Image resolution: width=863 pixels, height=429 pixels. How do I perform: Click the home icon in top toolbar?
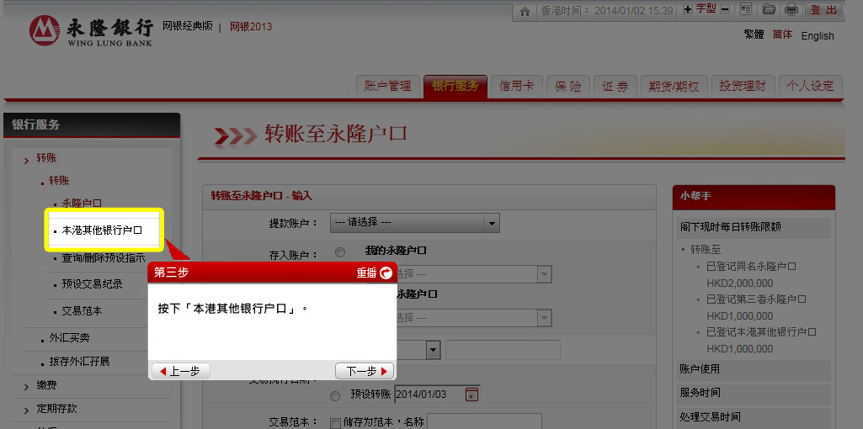[x=525, y=10]
